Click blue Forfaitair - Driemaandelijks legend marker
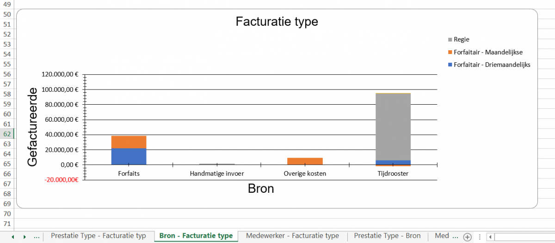The width and height of the screenshot is (555, 243). pyautogui.click(x=450, y=65)
